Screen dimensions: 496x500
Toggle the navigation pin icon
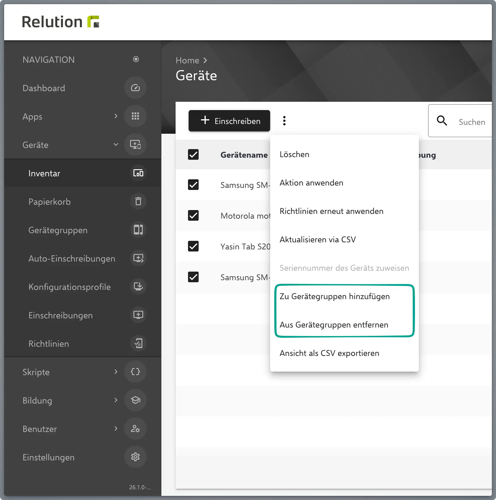click(x=136, y=59)
